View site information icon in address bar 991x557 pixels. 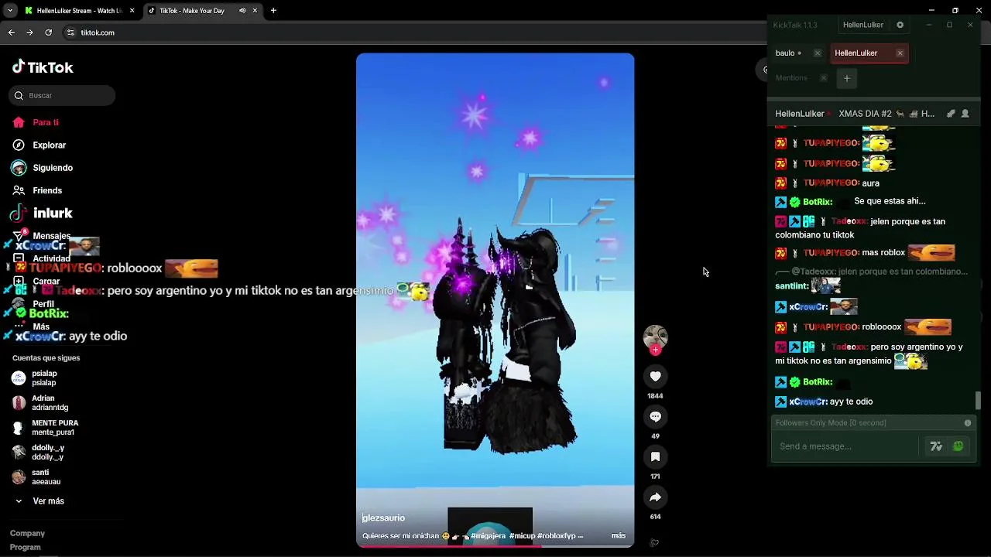coord(70,32)
